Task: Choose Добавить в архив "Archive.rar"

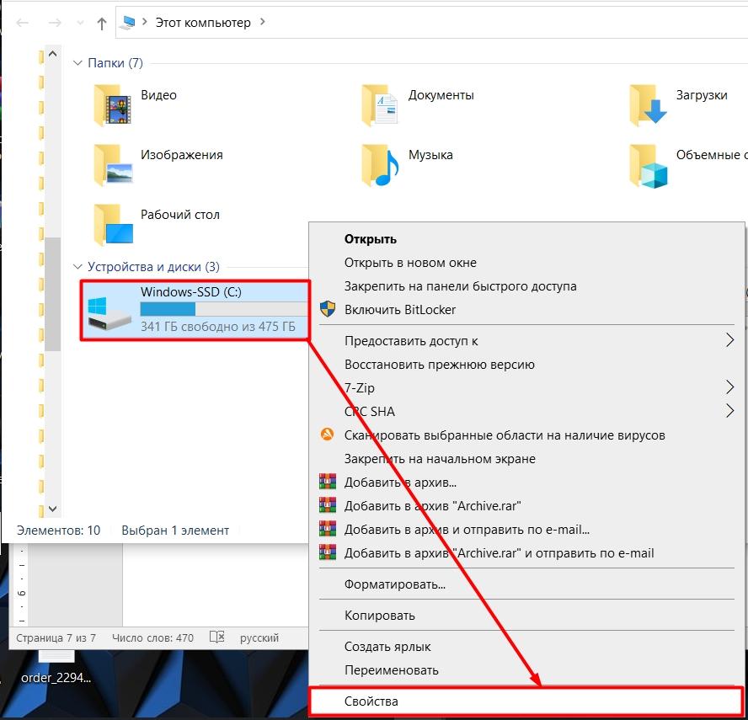Action: (x=527, y=506)
